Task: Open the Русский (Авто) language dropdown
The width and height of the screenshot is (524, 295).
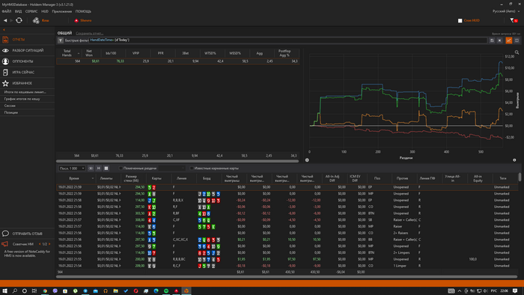Action: coord(506,11)
